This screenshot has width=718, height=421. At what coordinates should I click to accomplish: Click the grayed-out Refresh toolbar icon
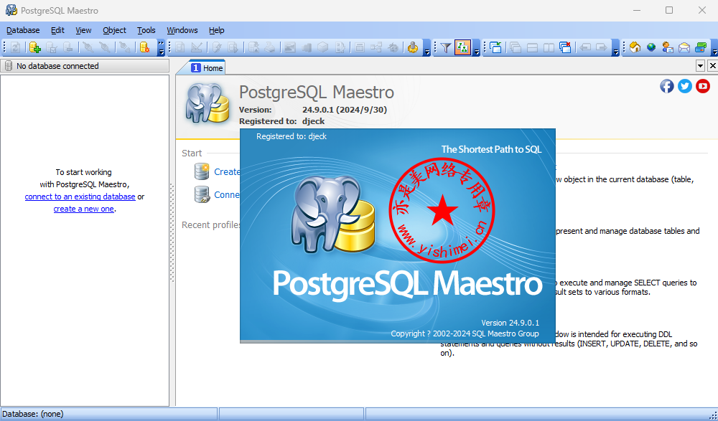click(15, 47)
